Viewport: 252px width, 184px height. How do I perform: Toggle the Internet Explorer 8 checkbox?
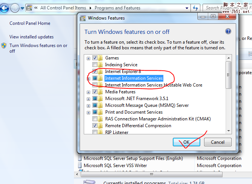click(x=95, y=71)
